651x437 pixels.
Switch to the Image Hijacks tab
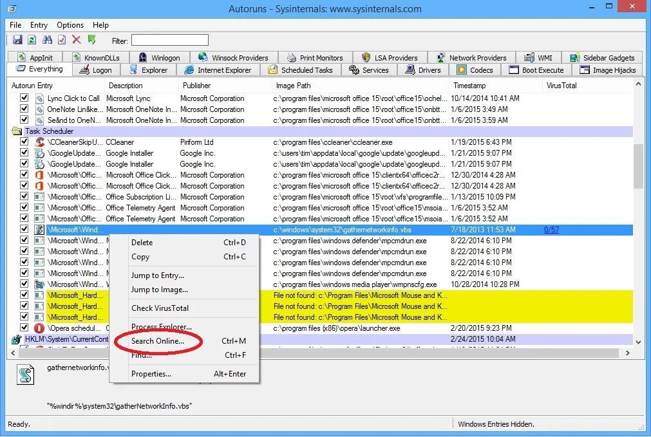(x=609, y=70)
